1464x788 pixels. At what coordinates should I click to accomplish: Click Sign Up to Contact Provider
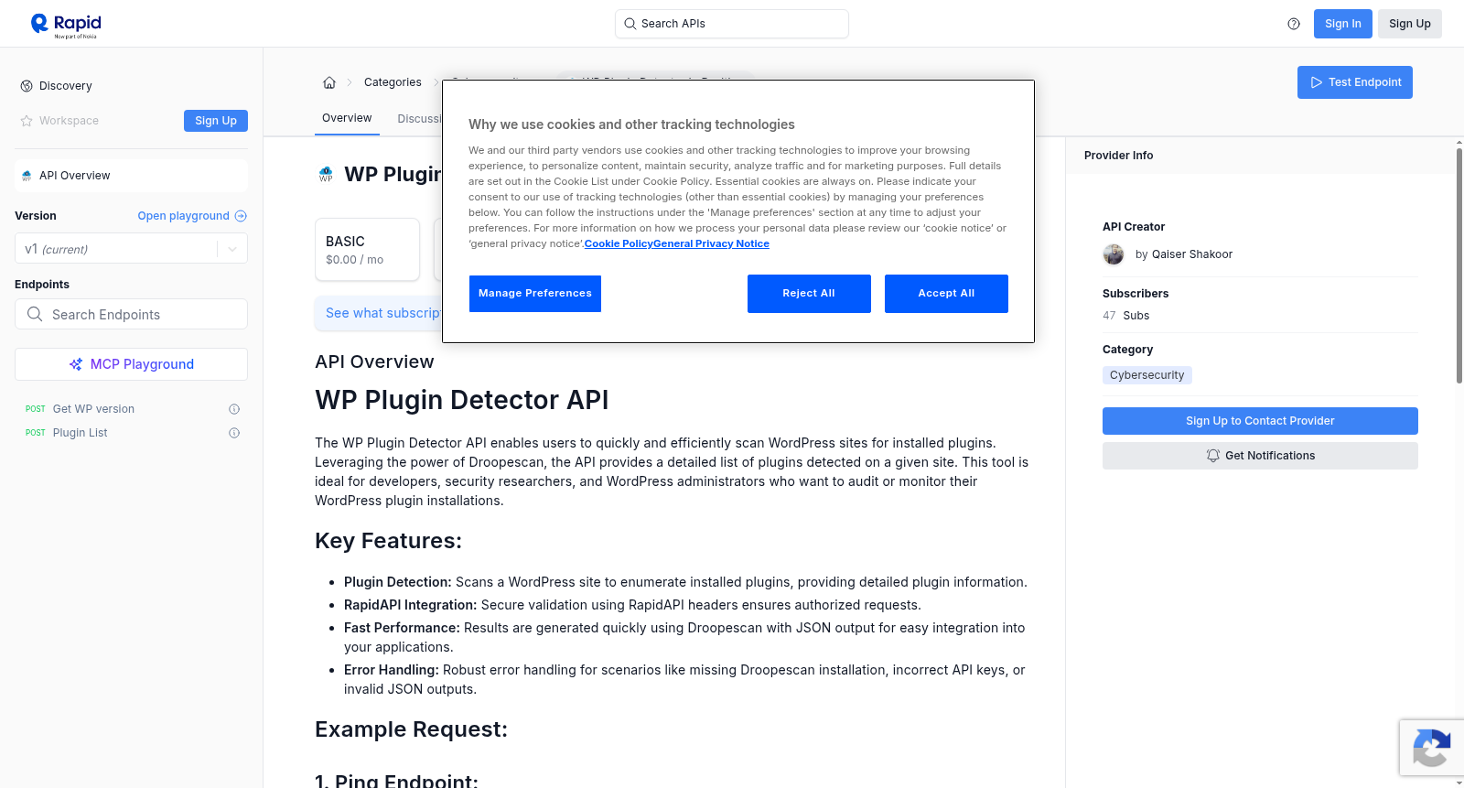tap(1260, 421)
